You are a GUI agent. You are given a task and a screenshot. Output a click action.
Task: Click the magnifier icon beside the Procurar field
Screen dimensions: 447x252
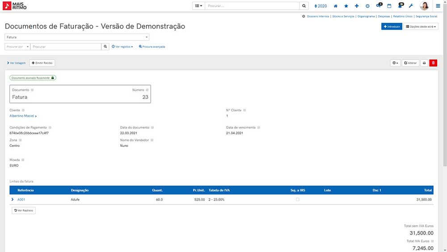(105, 47)
